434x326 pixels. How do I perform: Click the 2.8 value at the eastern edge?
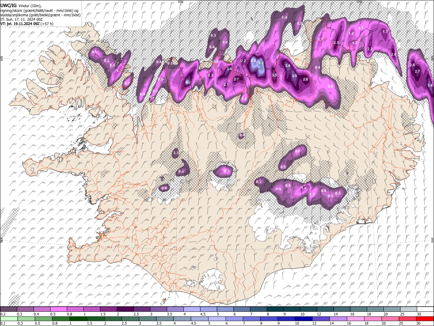412,65
